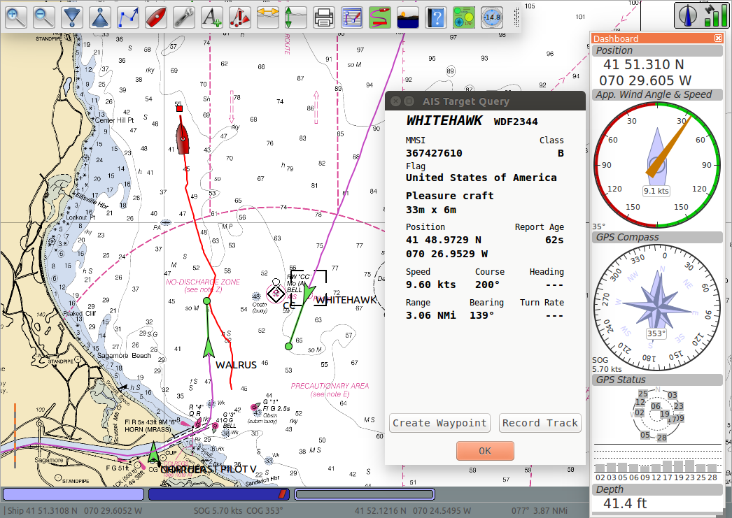
Task: Click the Zoom Out magnifier tool
Action: coord(44,17)
